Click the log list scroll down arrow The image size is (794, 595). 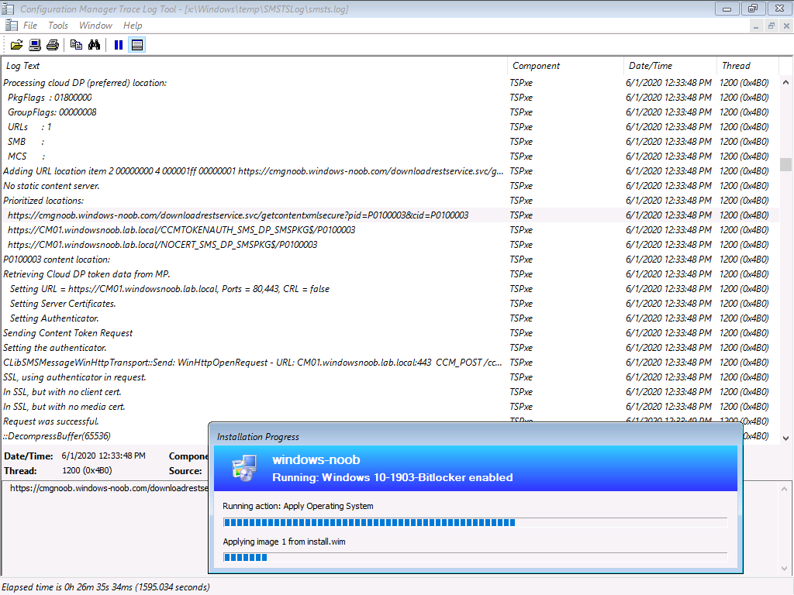786,439
